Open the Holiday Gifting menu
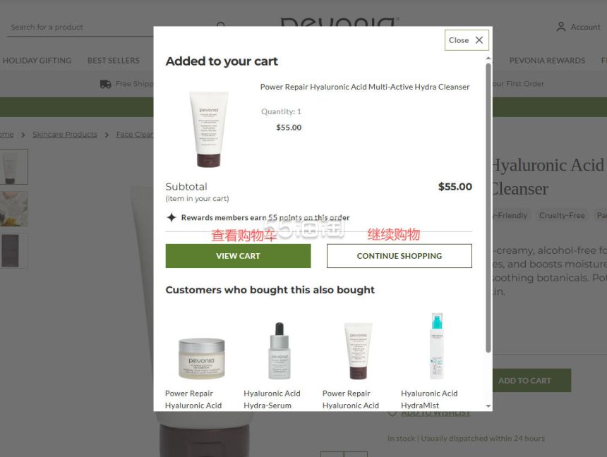 tap(37, 61)
